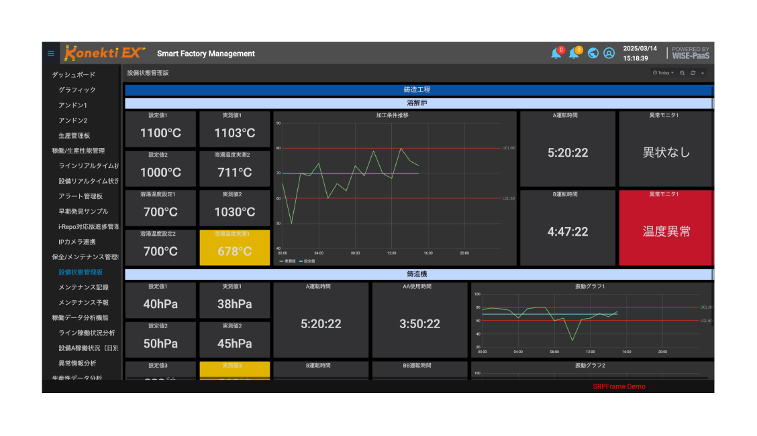Click the Konekti EX logo
Image resolution: width=757 pixels, height=436 pixels.
tap(104, 53)
